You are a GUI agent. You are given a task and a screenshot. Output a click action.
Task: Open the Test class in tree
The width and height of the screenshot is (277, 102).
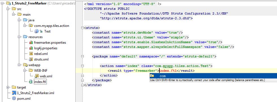point(47,31)
